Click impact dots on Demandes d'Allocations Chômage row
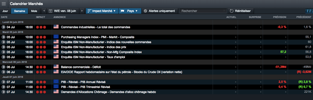 41,92
